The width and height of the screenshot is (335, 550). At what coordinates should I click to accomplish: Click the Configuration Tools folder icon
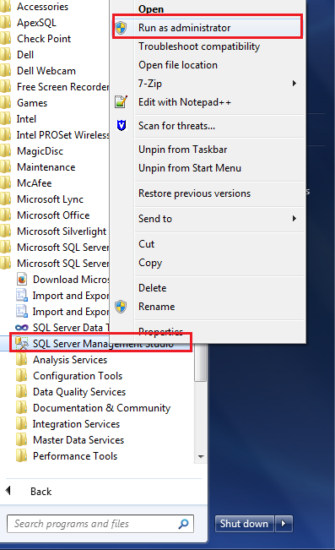coord(22,376)
